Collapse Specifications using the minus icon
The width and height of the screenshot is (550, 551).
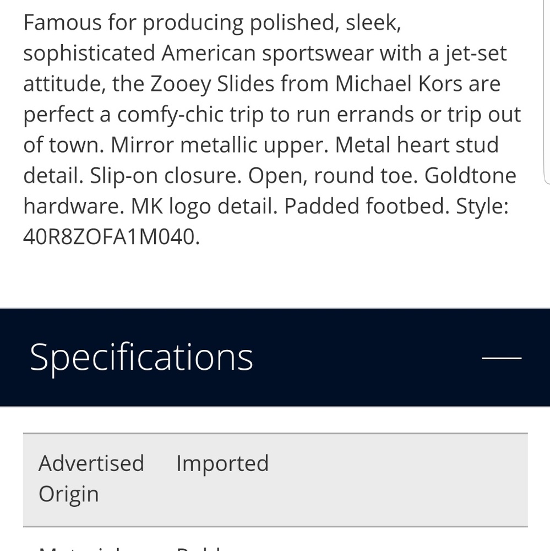pos(502,358)
